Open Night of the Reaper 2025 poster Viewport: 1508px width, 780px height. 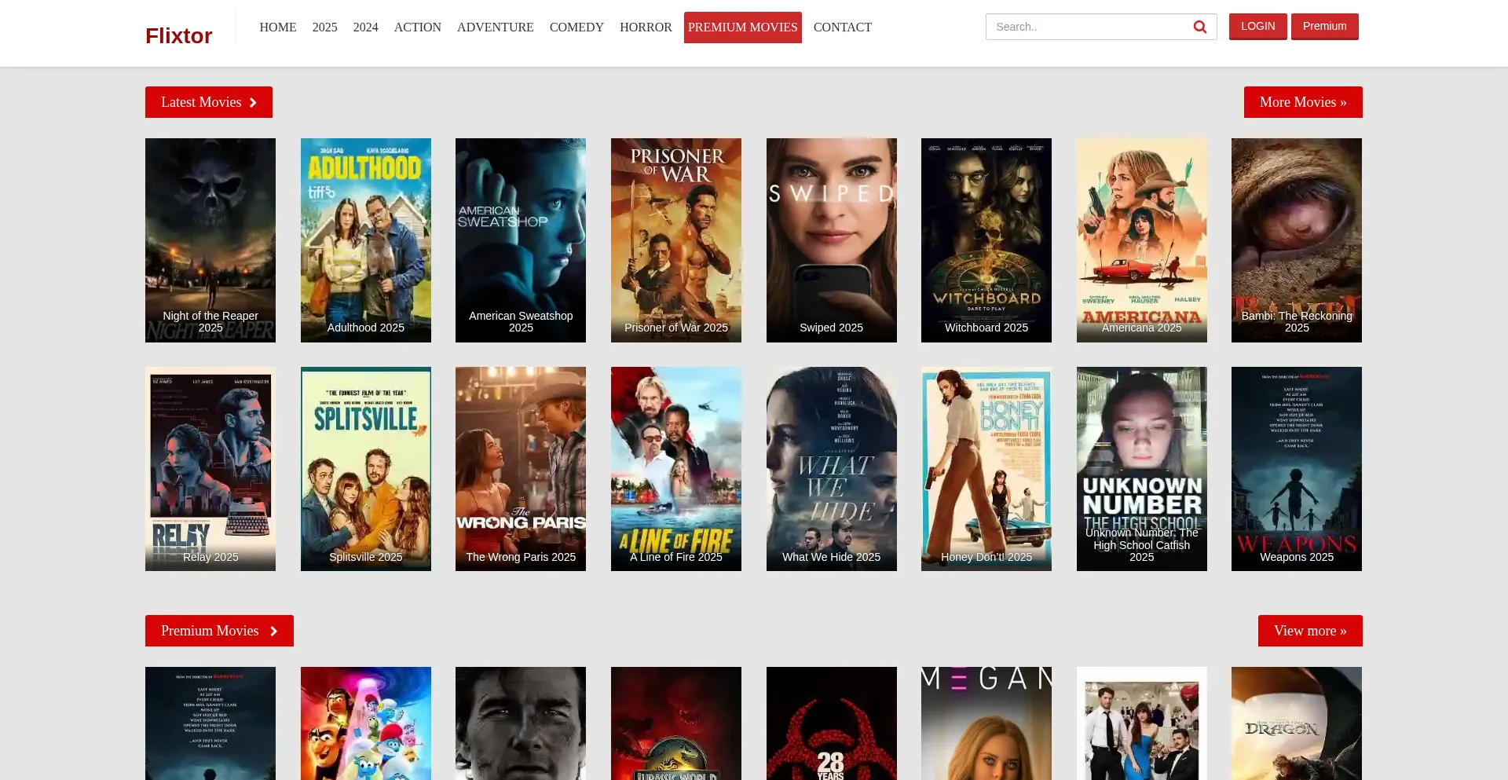tap(210, 240)
